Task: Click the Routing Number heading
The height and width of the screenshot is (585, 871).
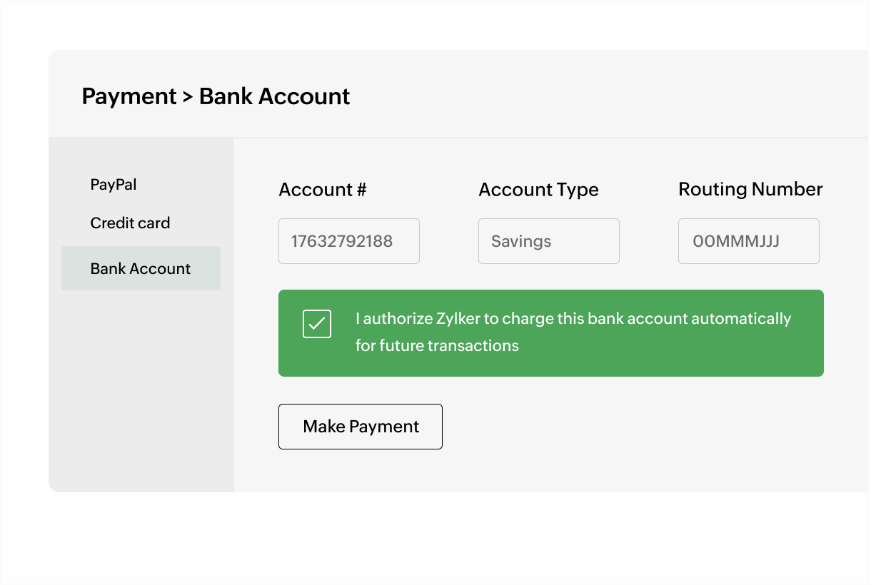Action: point(750,189)
